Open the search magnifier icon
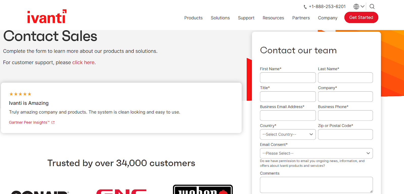Viewport: 404px width, 194px height. [x=372, y=7]
